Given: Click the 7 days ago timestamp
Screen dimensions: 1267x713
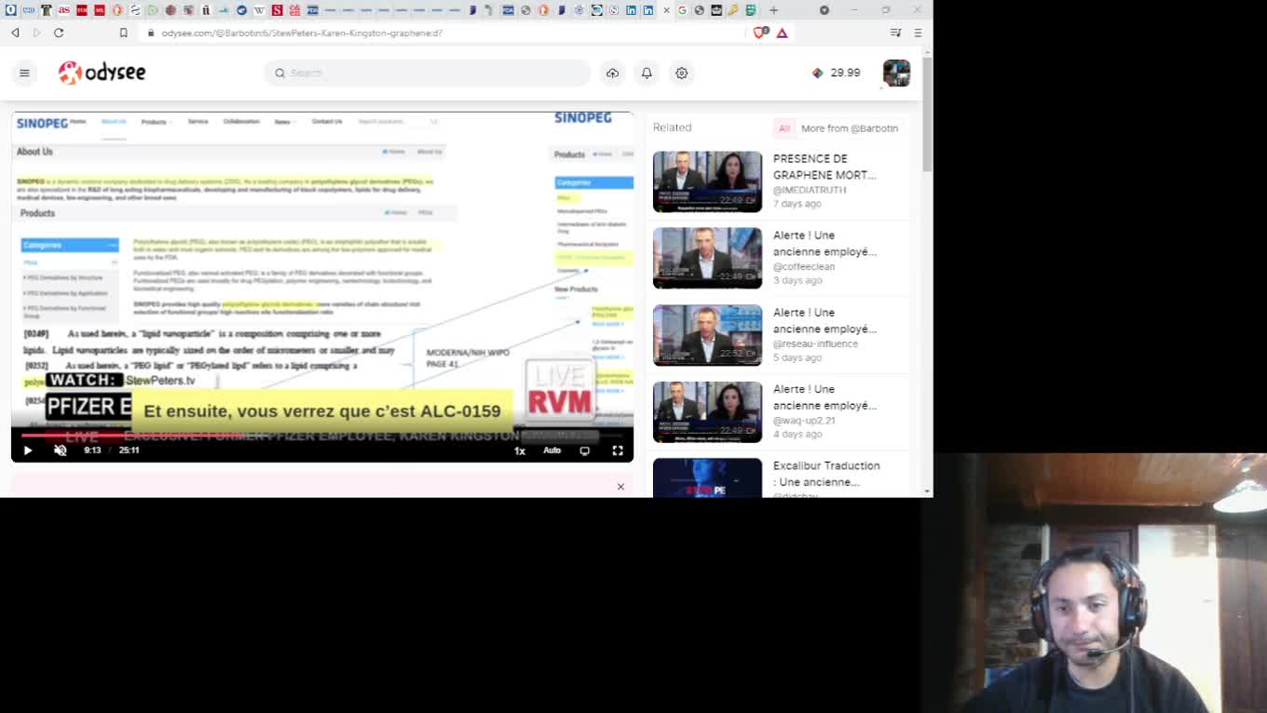Looking at the screenshot, I should coord(797,204).
